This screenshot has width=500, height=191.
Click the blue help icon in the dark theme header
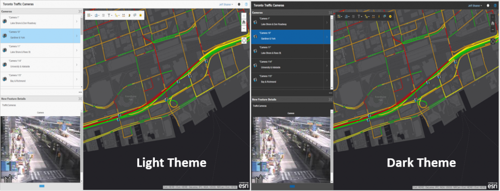(495, 5)
